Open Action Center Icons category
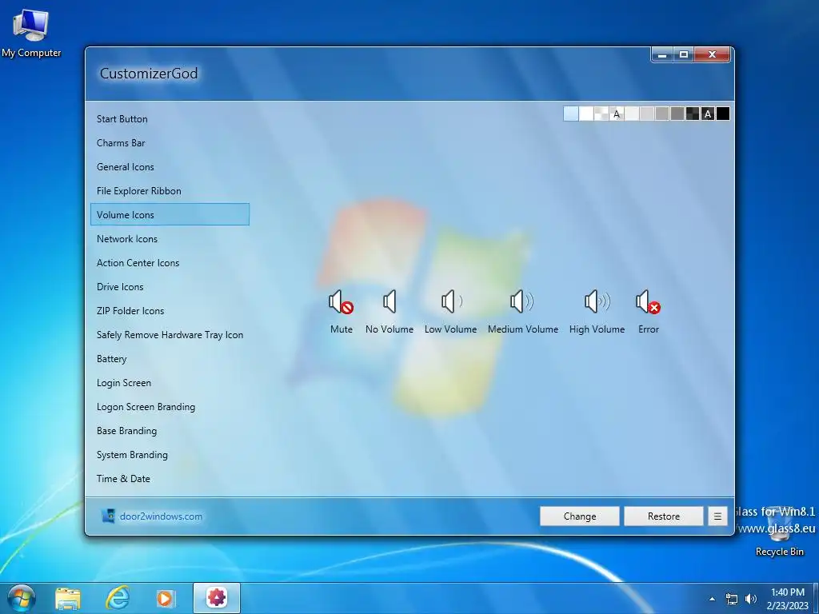 coord(170,263)
